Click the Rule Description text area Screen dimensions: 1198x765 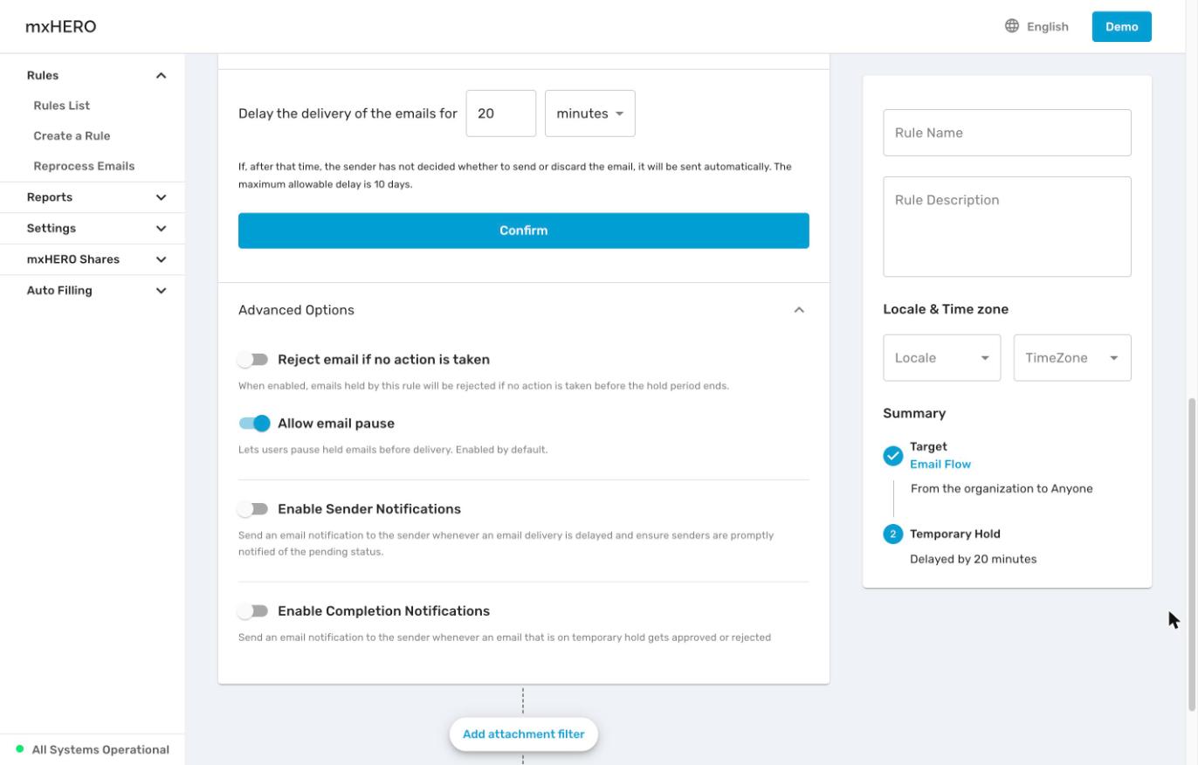coord(1008,227)
